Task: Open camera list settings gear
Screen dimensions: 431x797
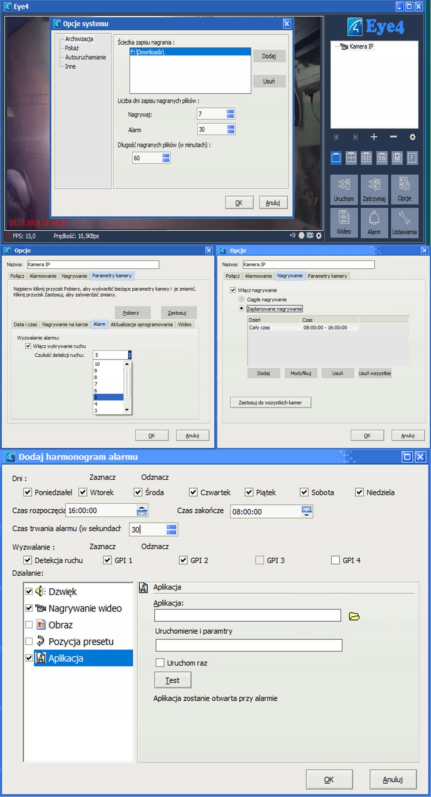Action: [412, 137]
